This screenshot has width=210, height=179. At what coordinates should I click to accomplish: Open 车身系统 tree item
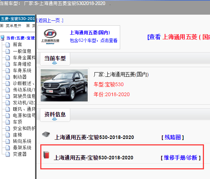[22, 70]
